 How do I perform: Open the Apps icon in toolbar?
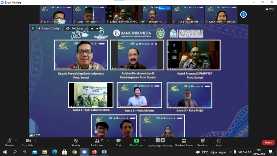(219, 141)
